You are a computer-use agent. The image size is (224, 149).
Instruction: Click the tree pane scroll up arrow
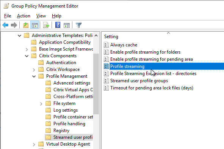coord(96,35)
